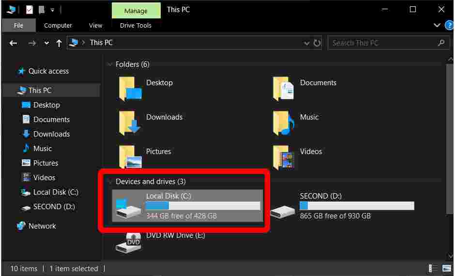Select SECOND (D:) drive tile
Screen dimensions: 455x276
[x=342, y=206]
